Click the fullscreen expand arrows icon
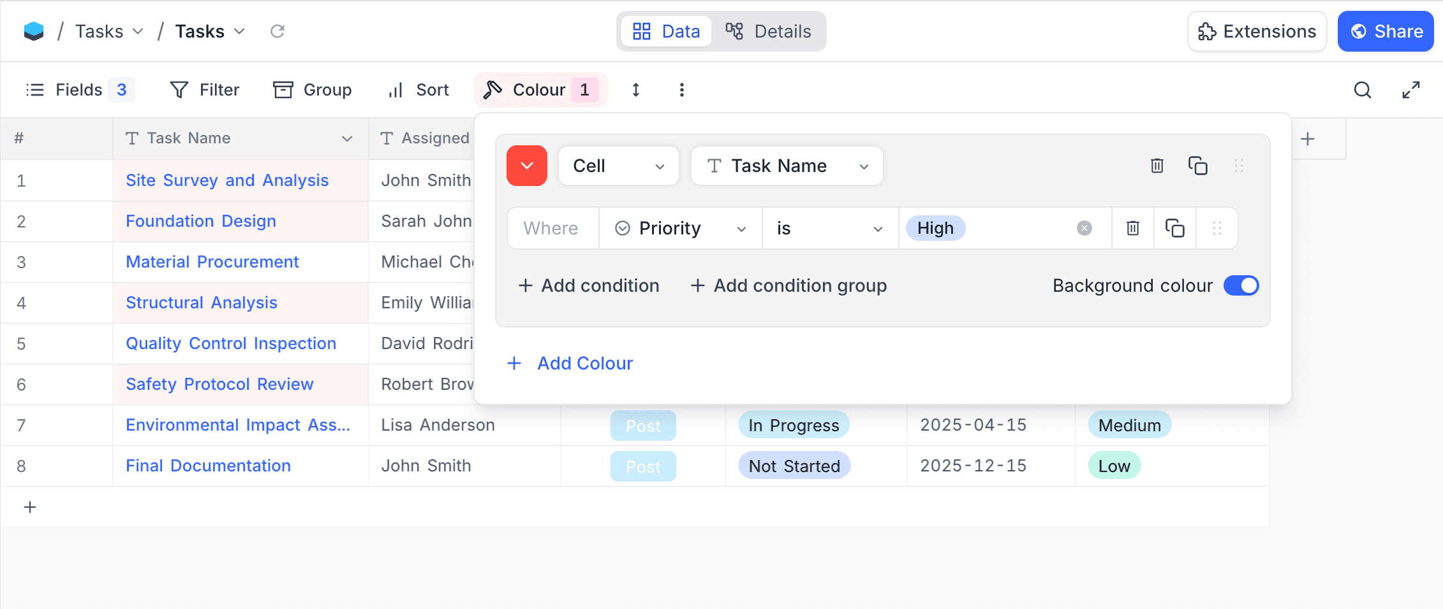 (x=1410, y=90)
